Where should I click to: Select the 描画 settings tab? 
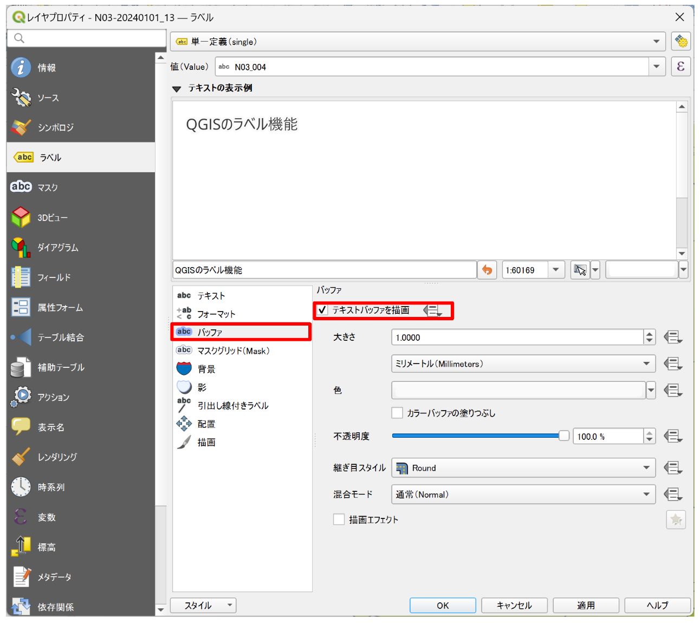[242, 443]
